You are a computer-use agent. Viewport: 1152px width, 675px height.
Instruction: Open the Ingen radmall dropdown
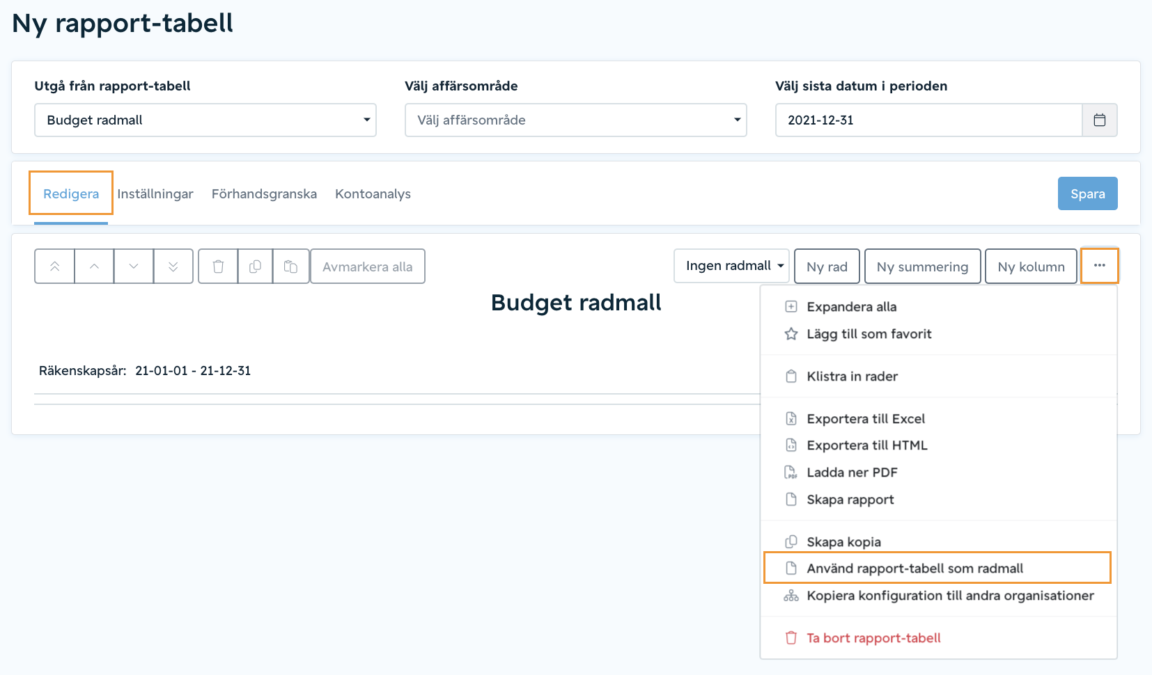click(731, 266)
